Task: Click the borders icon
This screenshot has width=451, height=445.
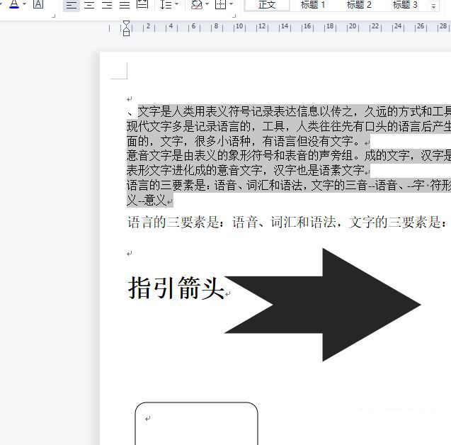Action: click(x=221, y=4)
